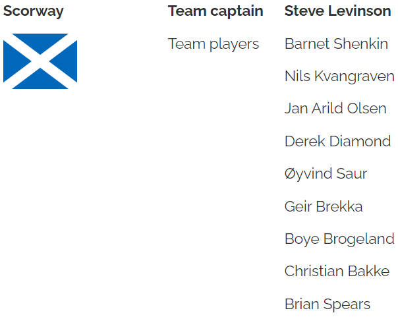Screen dimensions: 398x317
Task: Choose Derek Diamond from the players
Action: point(337,141)
